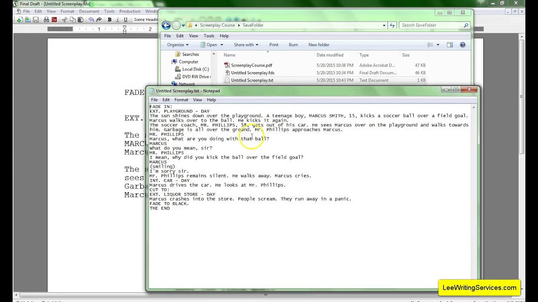Click Explorer Back navigation button
This screenshot has height=302, width=538.
(x=166, y=25)
